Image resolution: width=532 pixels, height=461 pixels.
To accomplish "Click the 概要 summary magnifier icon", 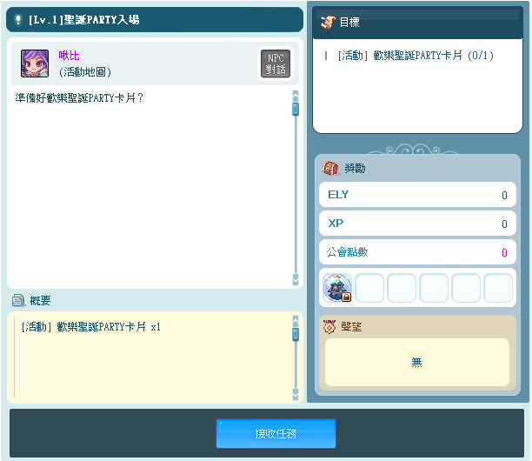I will (x=18, y=300).
